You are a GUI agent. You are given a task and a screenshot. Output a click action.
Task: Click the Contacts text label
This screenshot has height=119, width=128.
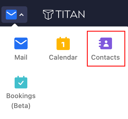[x=105, y=57]
